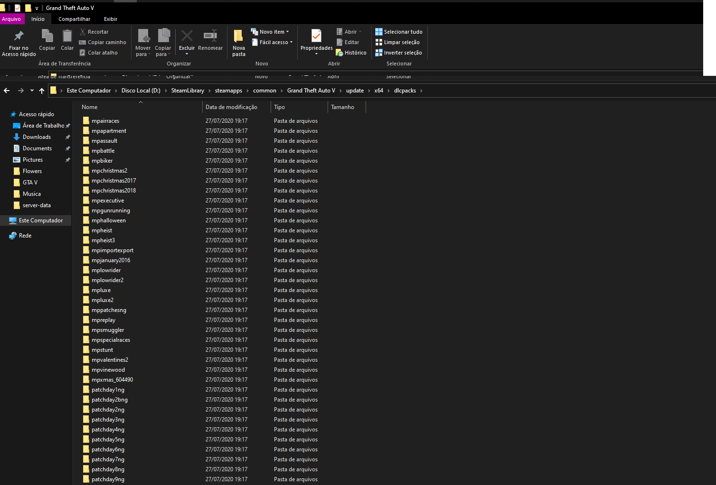Select the patchday2bng folder

pyautogui.click(x=109, y=400)
